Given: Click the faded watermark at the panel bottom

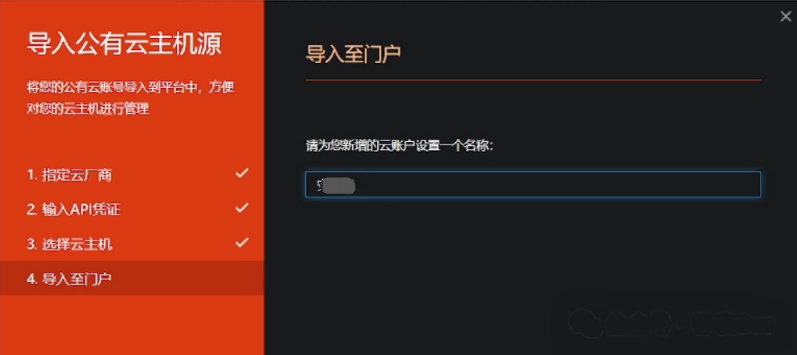Looking at the screenshot, I should [x=671, y=323].
